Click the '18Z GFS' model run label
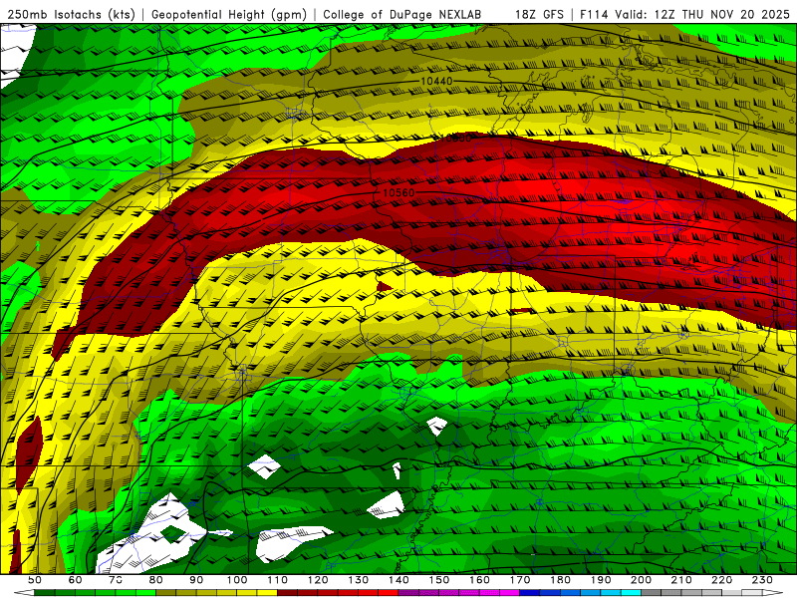Screen dimensions: 797x598 [x=539, y=15]
